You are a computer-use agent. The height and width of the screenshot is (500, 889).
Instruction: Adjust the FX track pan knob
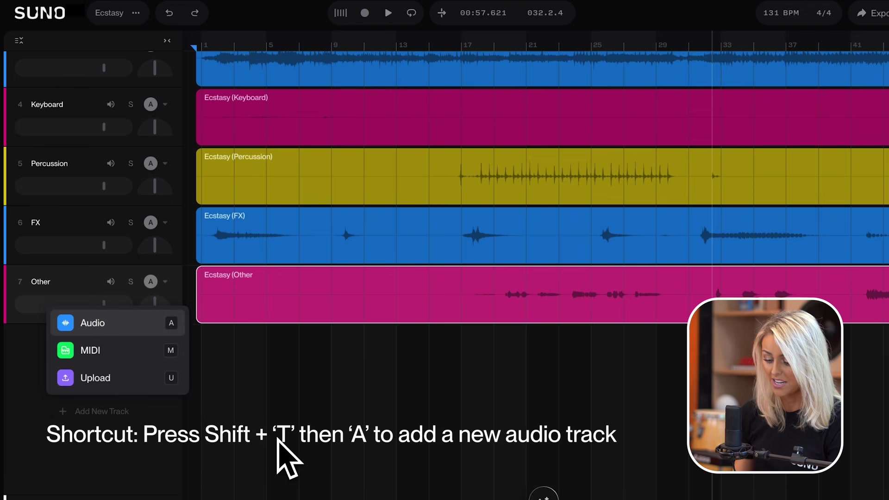pyautogui.click(x=155, y=245)
